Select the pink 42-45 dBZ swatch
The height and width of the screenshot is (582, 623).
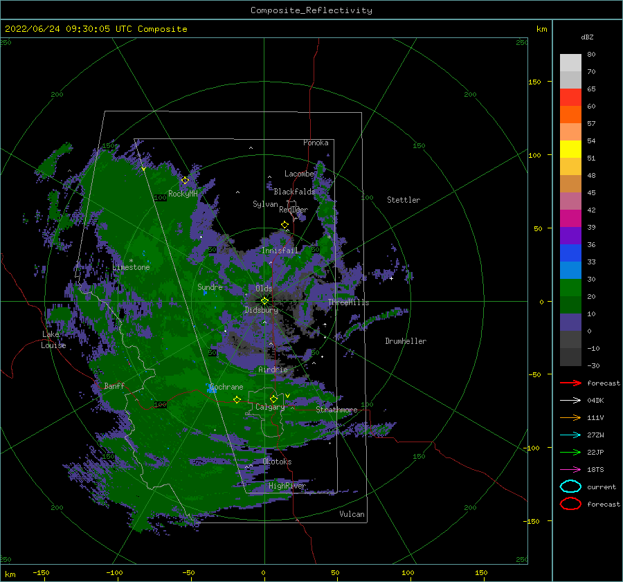point(570,201)
